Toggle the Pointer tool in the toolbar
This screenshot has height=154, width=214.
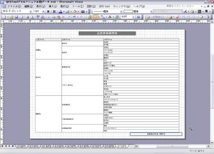click(96, 17)
